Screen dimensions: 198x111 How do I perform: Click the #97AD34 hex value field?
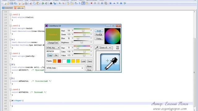coord(53,51)
